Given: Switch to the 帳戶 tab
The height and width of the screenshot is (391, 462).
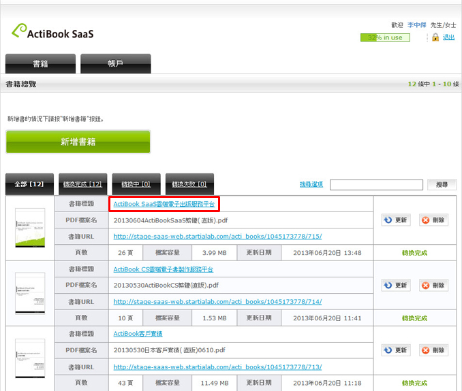Looking at the screenshot, I should [x=116, y=63].
